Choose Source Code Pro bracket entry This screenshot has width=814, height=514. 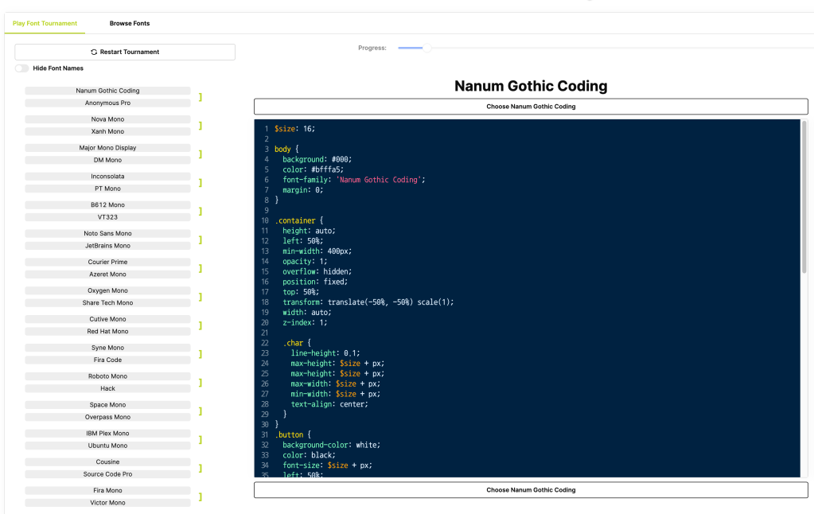coord(107,474)
